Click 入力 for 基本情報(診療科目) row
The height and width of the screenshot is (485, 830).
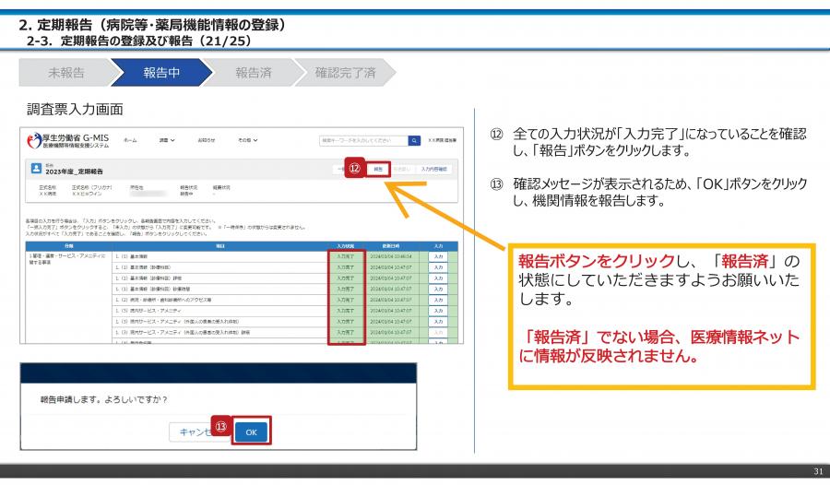click(438, 267)
